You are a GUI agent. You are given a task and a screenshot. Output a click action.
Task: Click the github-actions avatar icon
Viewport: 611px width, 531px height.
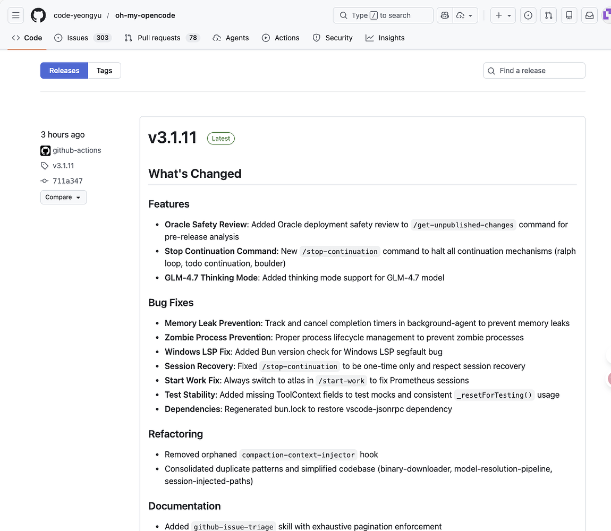tap(46, 150)
